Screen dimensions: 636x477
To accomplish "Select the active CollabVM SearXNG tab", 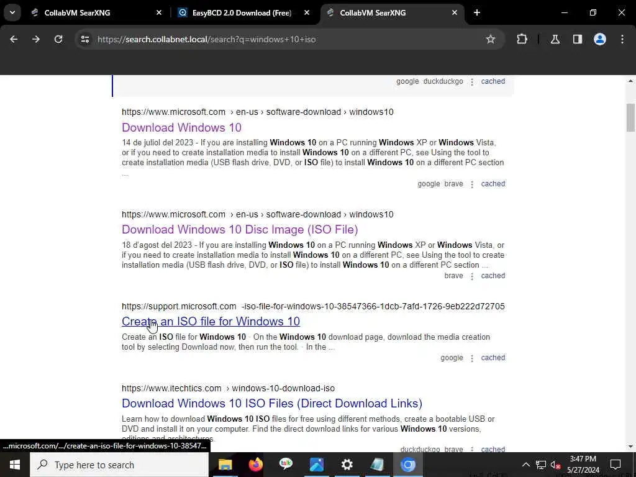I will tap(393, 12).
